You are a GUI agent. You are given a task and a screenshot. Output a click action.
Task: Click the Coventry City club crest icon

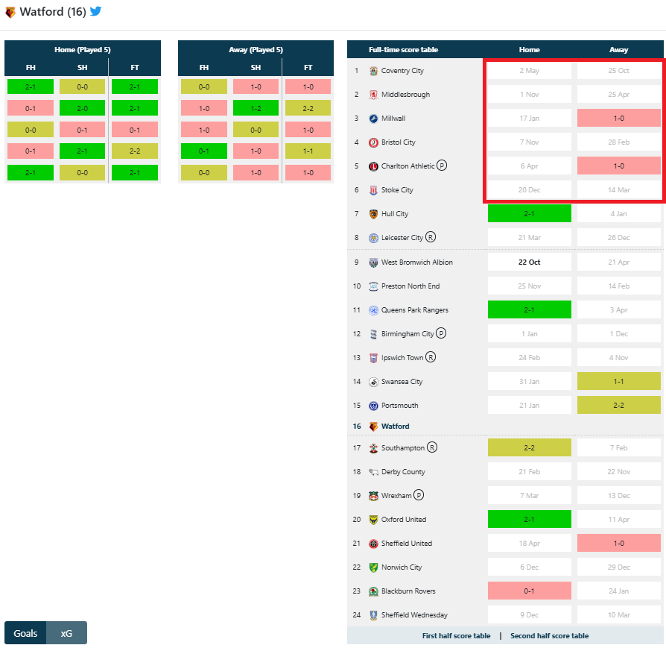pos(373,71)
